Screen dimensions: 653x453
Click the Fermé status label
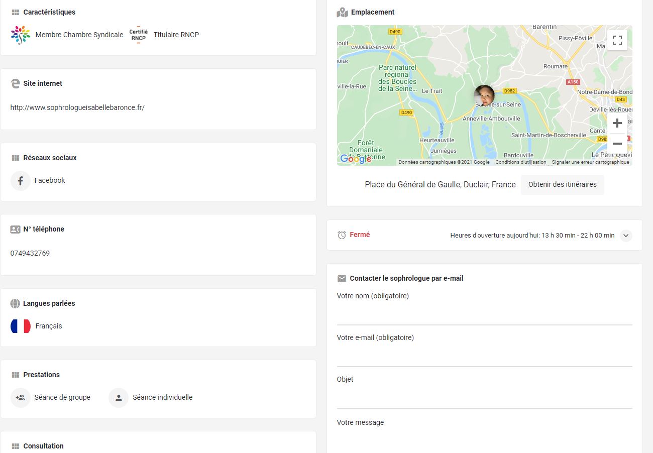click(x=360, y=235)
